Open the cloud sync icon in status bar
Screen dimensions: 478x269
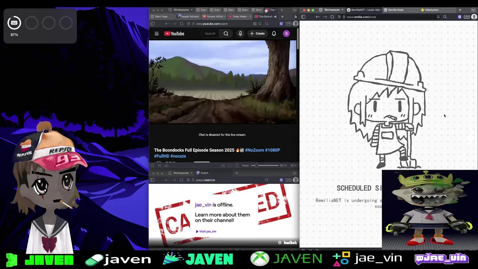167,166
